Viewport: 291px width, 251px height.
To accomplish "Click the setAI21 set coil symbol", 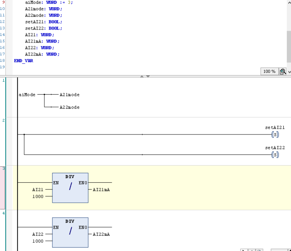I will pyautogui.click(x=275, y=135).
